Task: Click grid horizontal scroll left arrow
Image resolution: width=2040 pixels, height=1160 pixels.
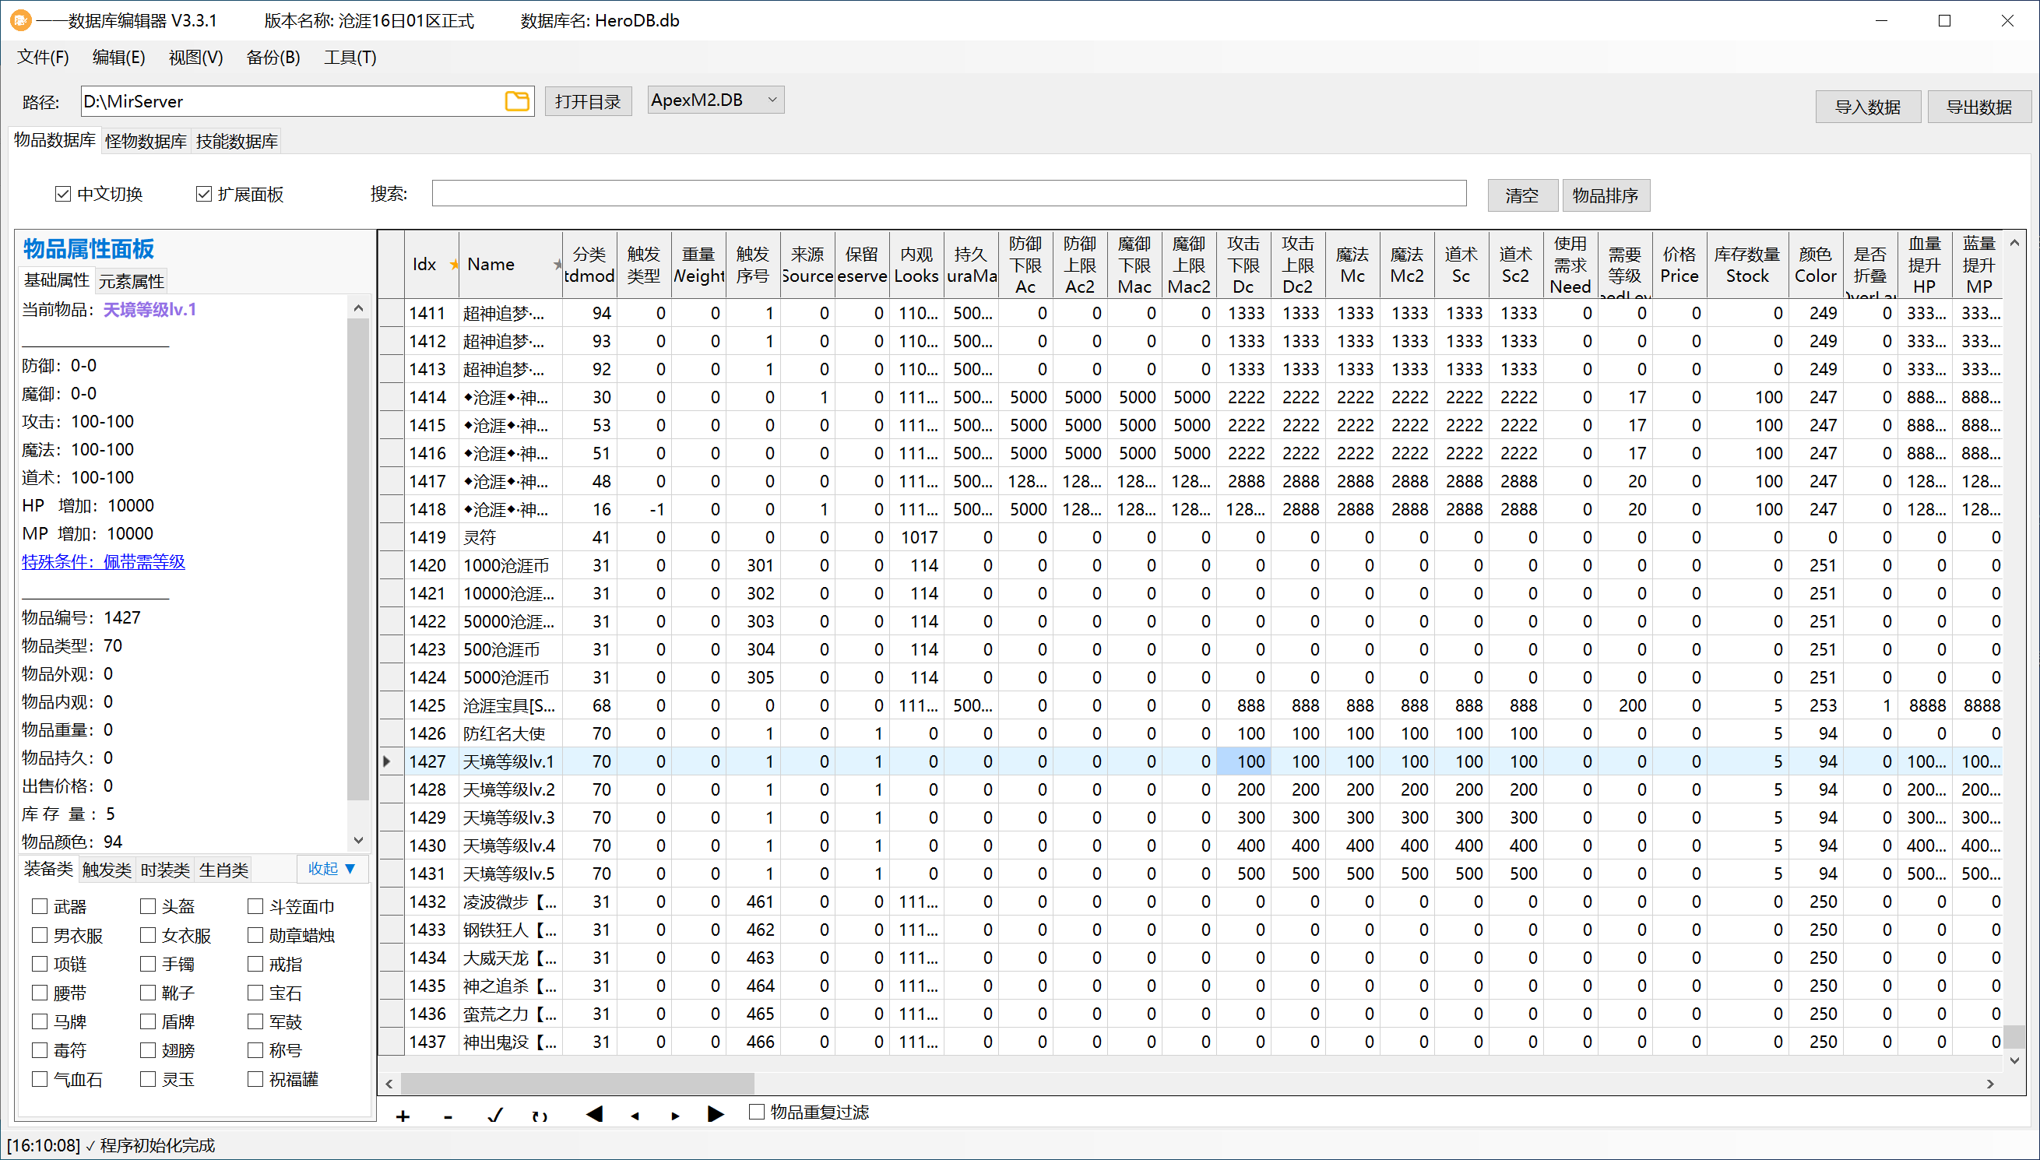Action: pos(389,1084)
